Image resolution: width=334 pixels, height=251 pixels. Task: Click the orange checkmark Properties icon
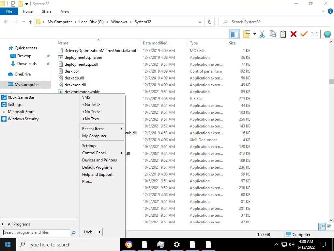point(304,34)
